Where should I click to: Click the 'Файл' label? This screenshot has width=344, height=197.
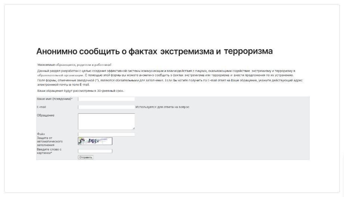[41, 134]
